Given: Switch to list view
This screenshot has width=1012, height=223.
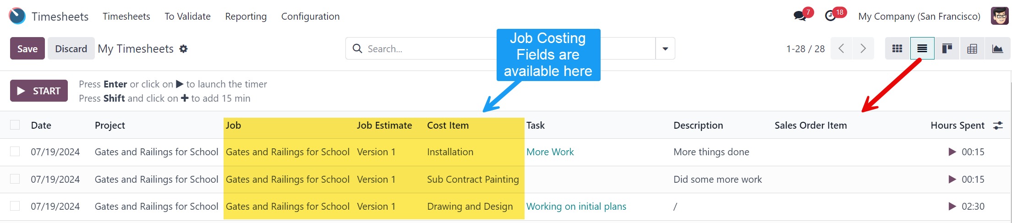Looking at the screenshot, I should point(922,49).
